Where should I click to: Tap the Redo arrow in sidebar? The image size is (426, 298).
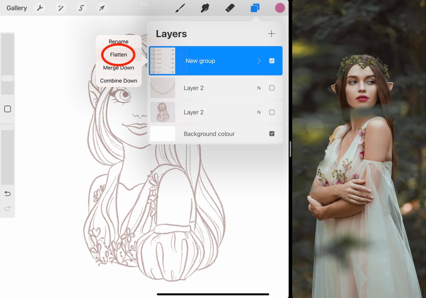(7, 209)
